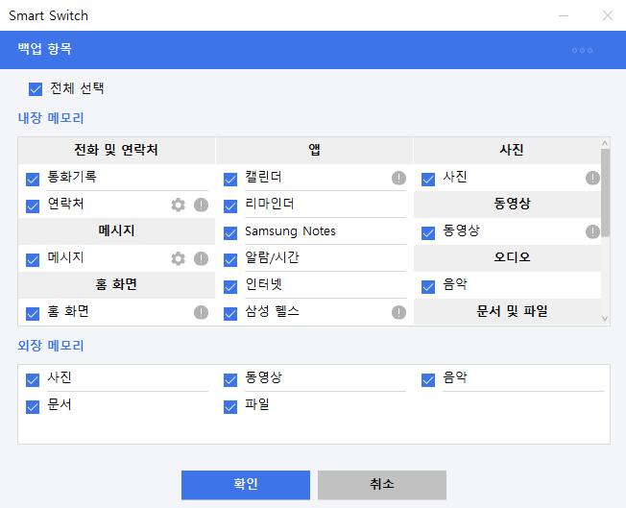Screen dimensions: 626x508
Task: Click the 전화 및 연락처 category header
Action: pos(116,151)
